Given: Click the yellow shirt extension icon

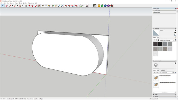Looking at the screenshot, I should pos(99,6).
